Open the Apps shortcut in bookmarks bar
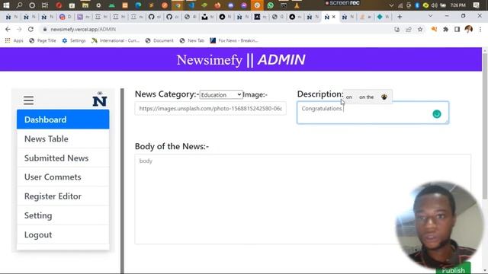 click(14, 40)
